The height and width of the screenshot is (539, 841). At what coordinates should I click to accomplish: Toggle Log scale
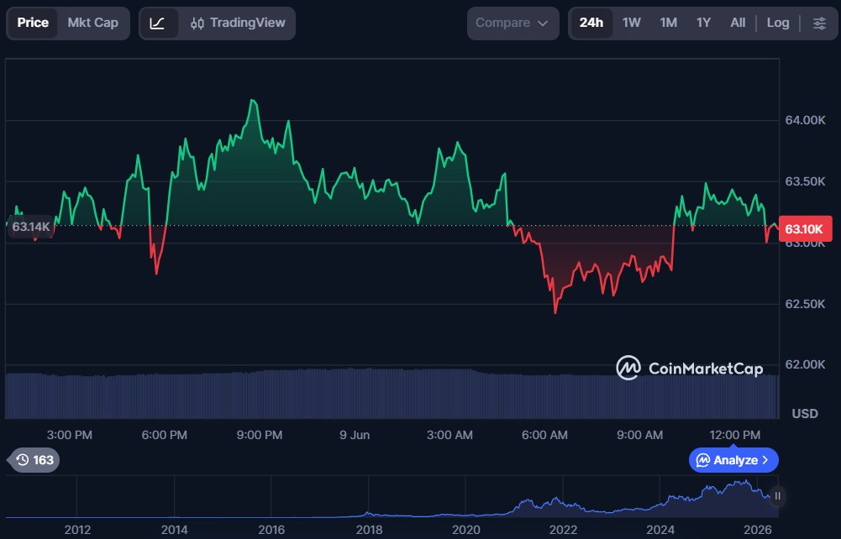click(x=778, y=23)
